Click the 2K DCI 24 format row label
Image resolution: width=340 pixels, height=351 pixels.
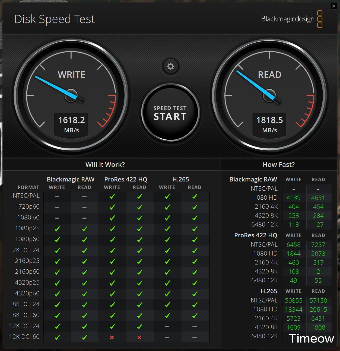tap(26, 250)
